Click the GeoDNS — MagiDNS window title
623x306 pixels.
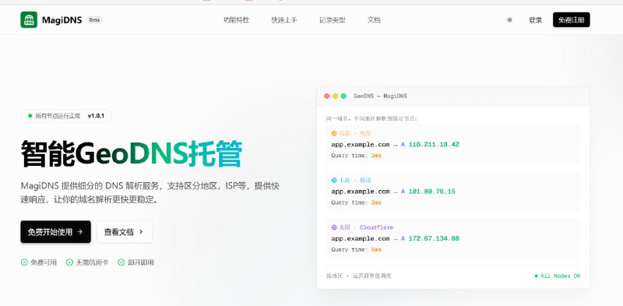380,97
